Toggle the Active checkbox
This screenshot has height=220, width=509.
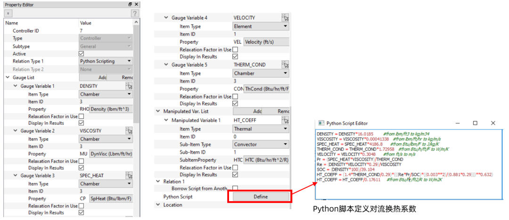[x=82, y=54]
